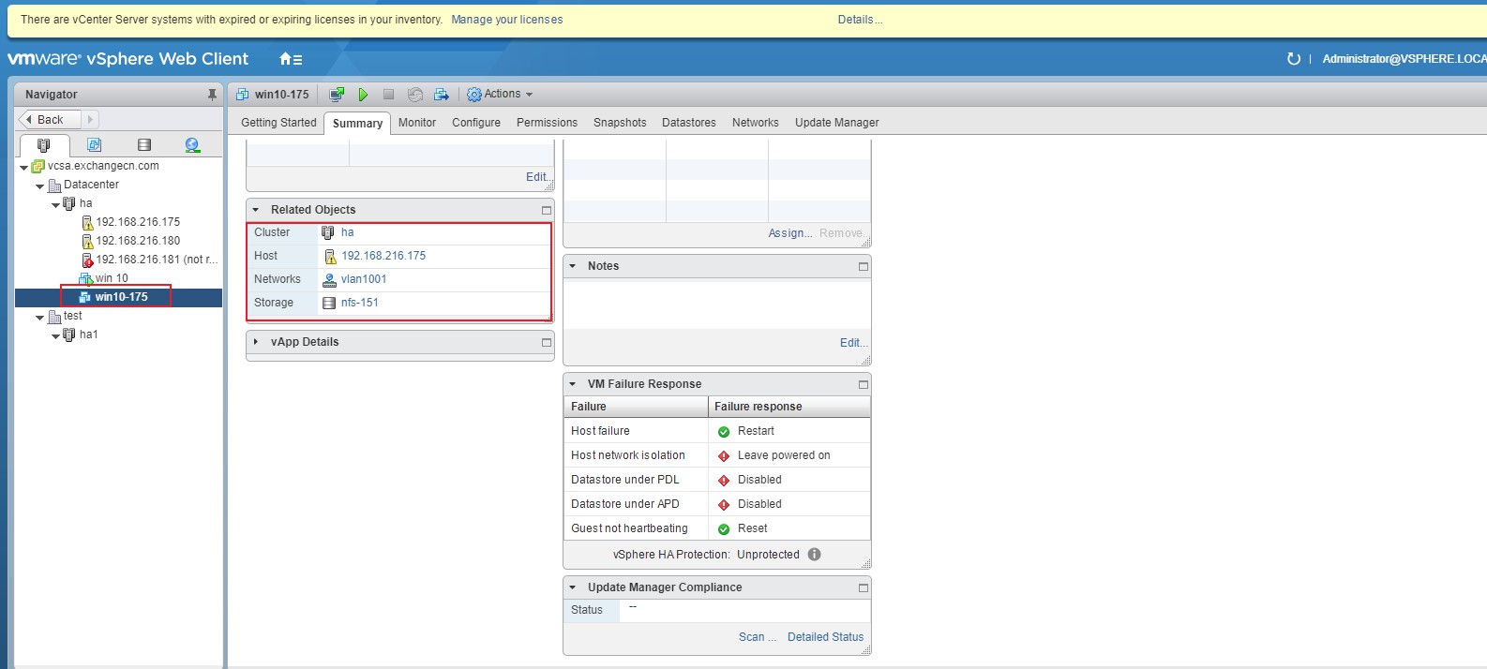1487x669 pixels.
Task: Select the ha1 cluster in the tree
Action: pos(88,334)
